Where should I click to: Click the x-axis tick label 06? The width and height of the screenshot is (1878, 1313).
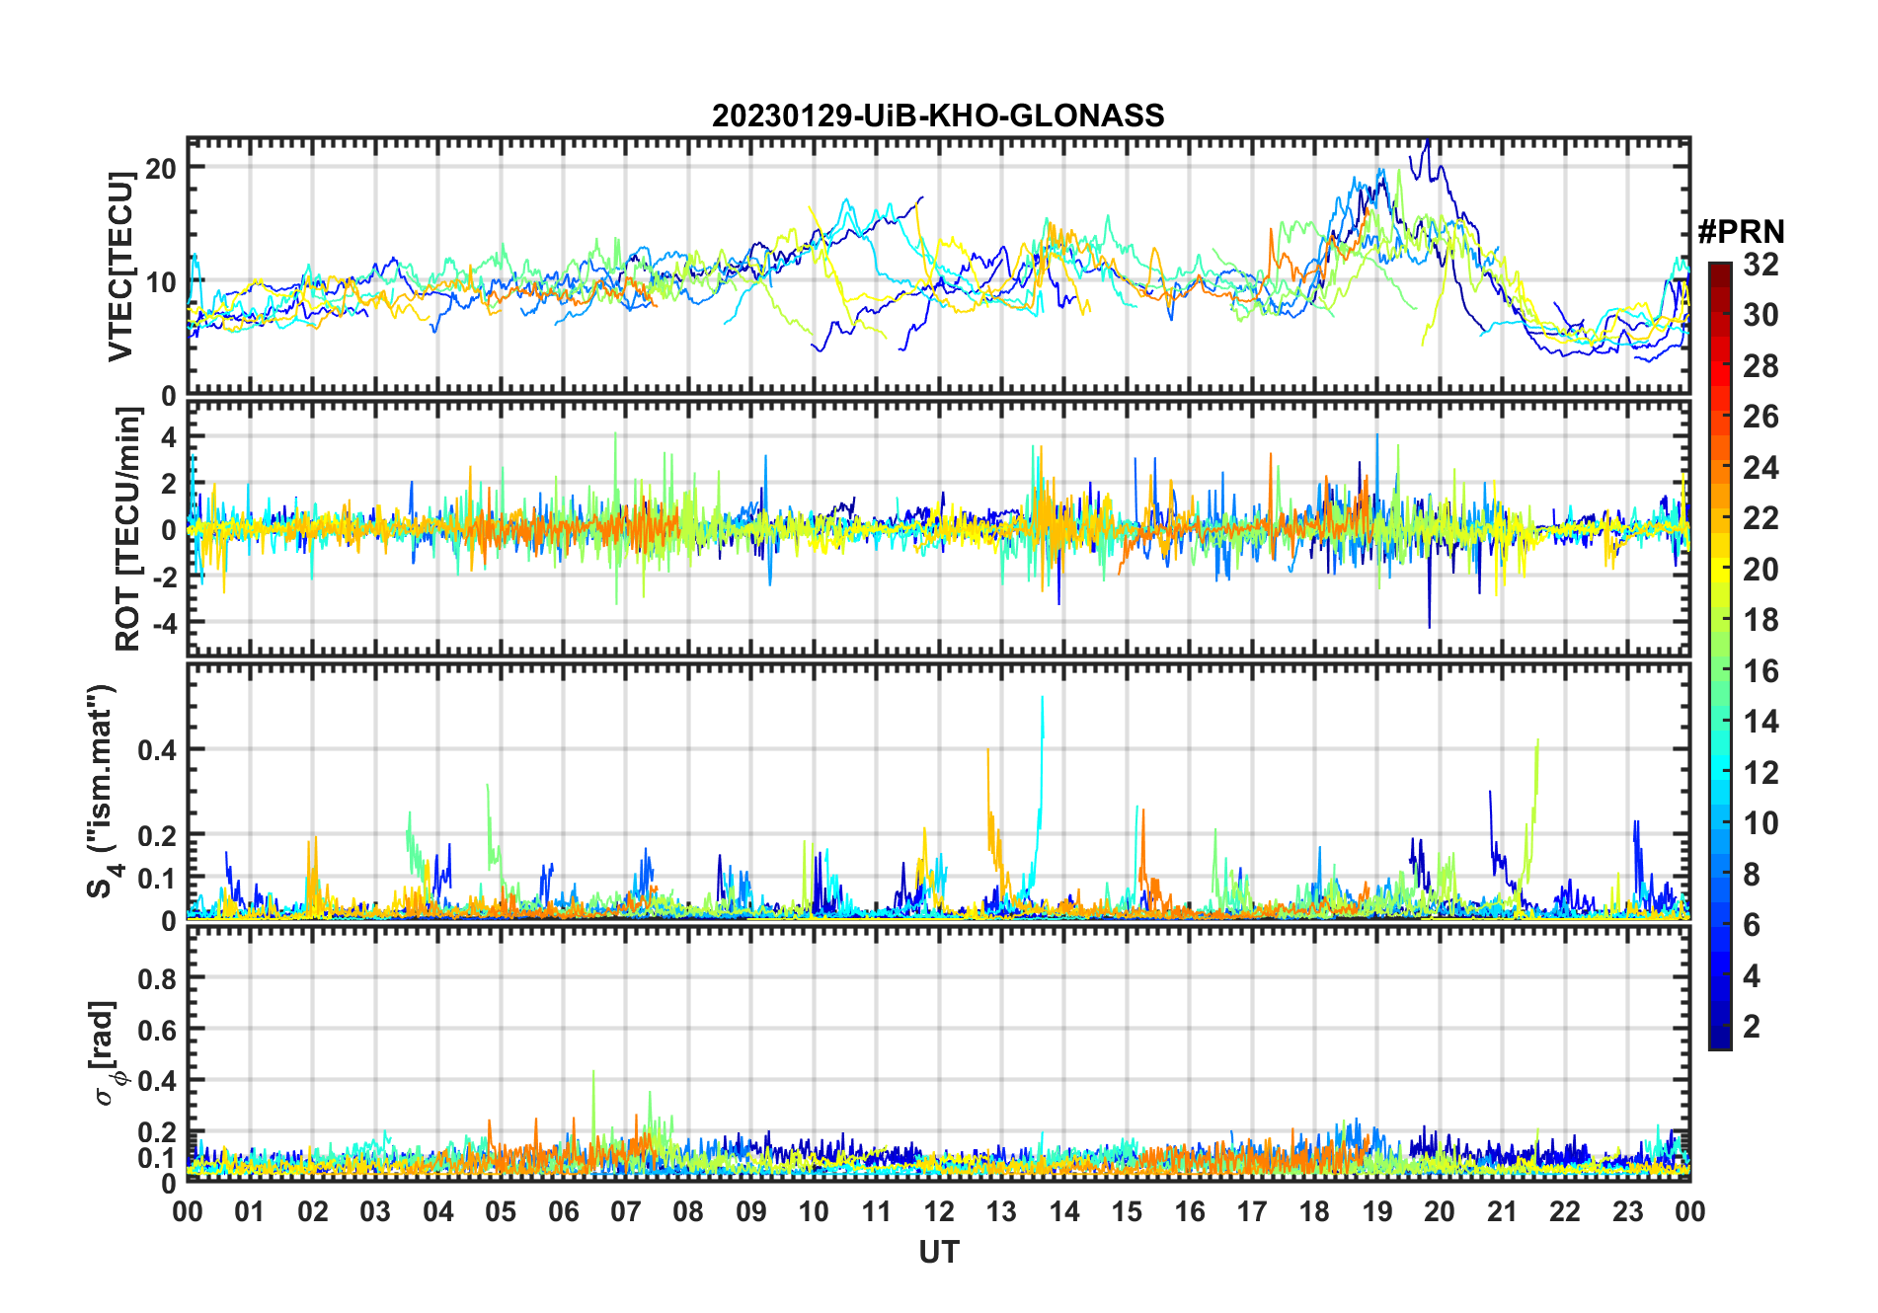click(x=563, y=1211)
